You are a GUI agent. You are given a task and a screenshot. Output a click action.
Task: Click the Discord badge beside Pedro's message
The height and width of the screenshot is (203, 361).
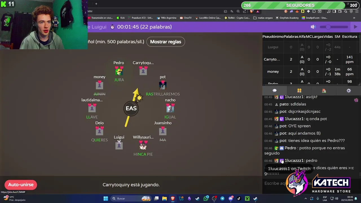click(281, 148)
